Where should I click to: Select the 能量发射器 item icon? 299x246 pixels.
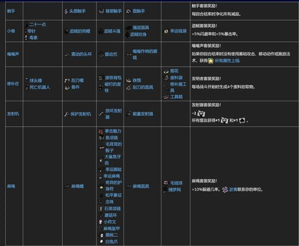[129, 114]
